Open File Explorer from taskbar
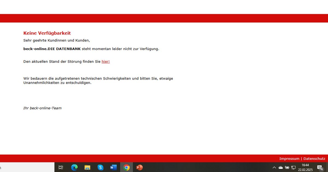 [x=87, y=167]
